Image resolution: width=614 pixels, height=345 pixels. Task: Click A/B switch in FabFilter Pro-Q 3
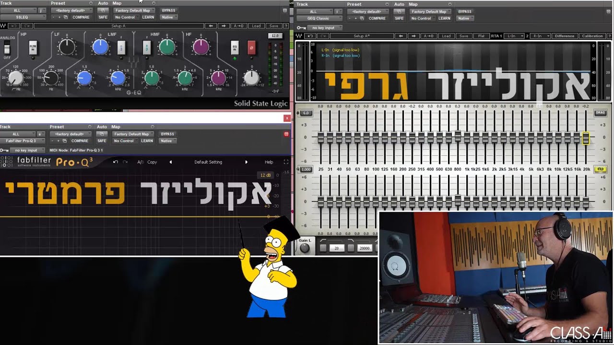141,162
